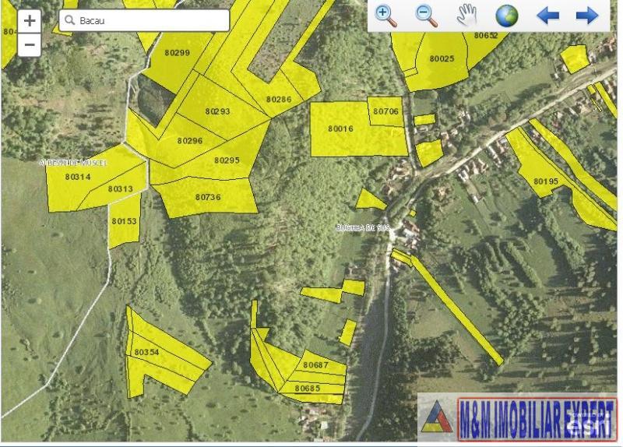Select the magnifier zoom-out tool in toolbar
The width and height of the screenshot is (623, 447).
point(426,15)
